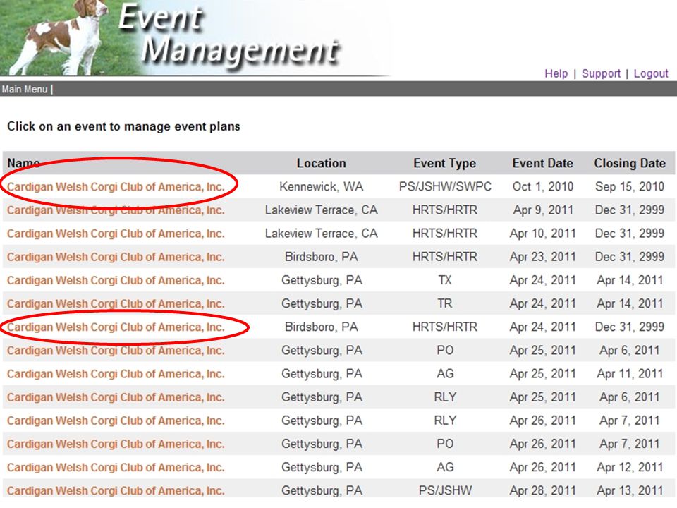This screenshot has width=677, height=508.
Task: Select the 'Apr 28, 2011' event date
Action: pos(543,490)
